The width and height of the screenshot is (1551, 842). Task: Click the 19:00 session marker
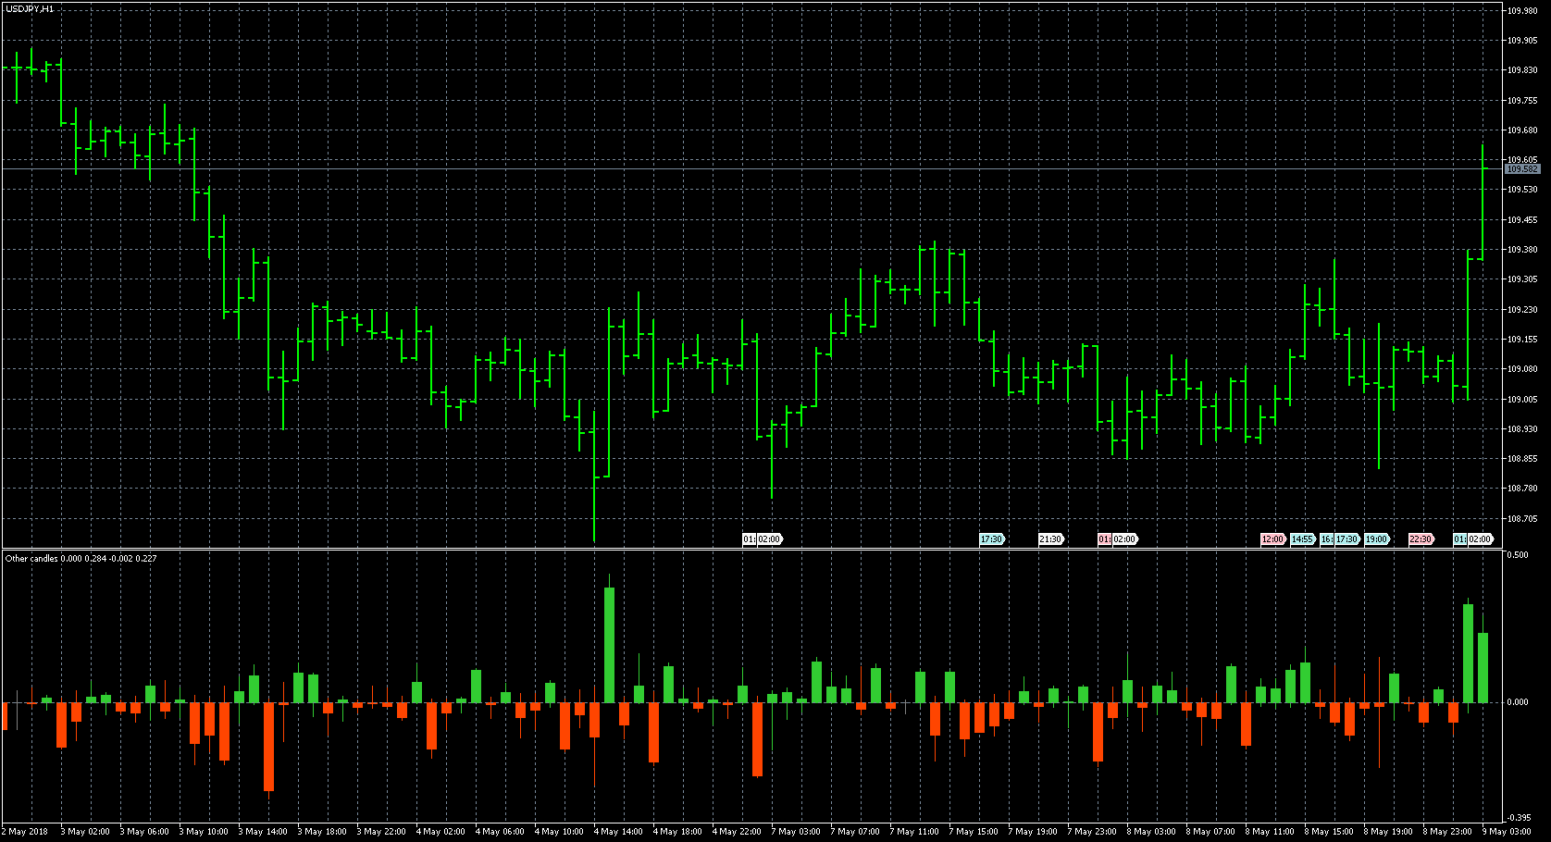[x=1378, y=537]
